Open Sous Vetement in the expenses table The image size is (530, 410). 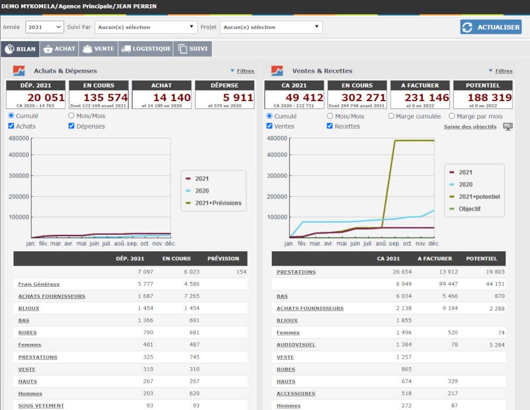point(41,406)
